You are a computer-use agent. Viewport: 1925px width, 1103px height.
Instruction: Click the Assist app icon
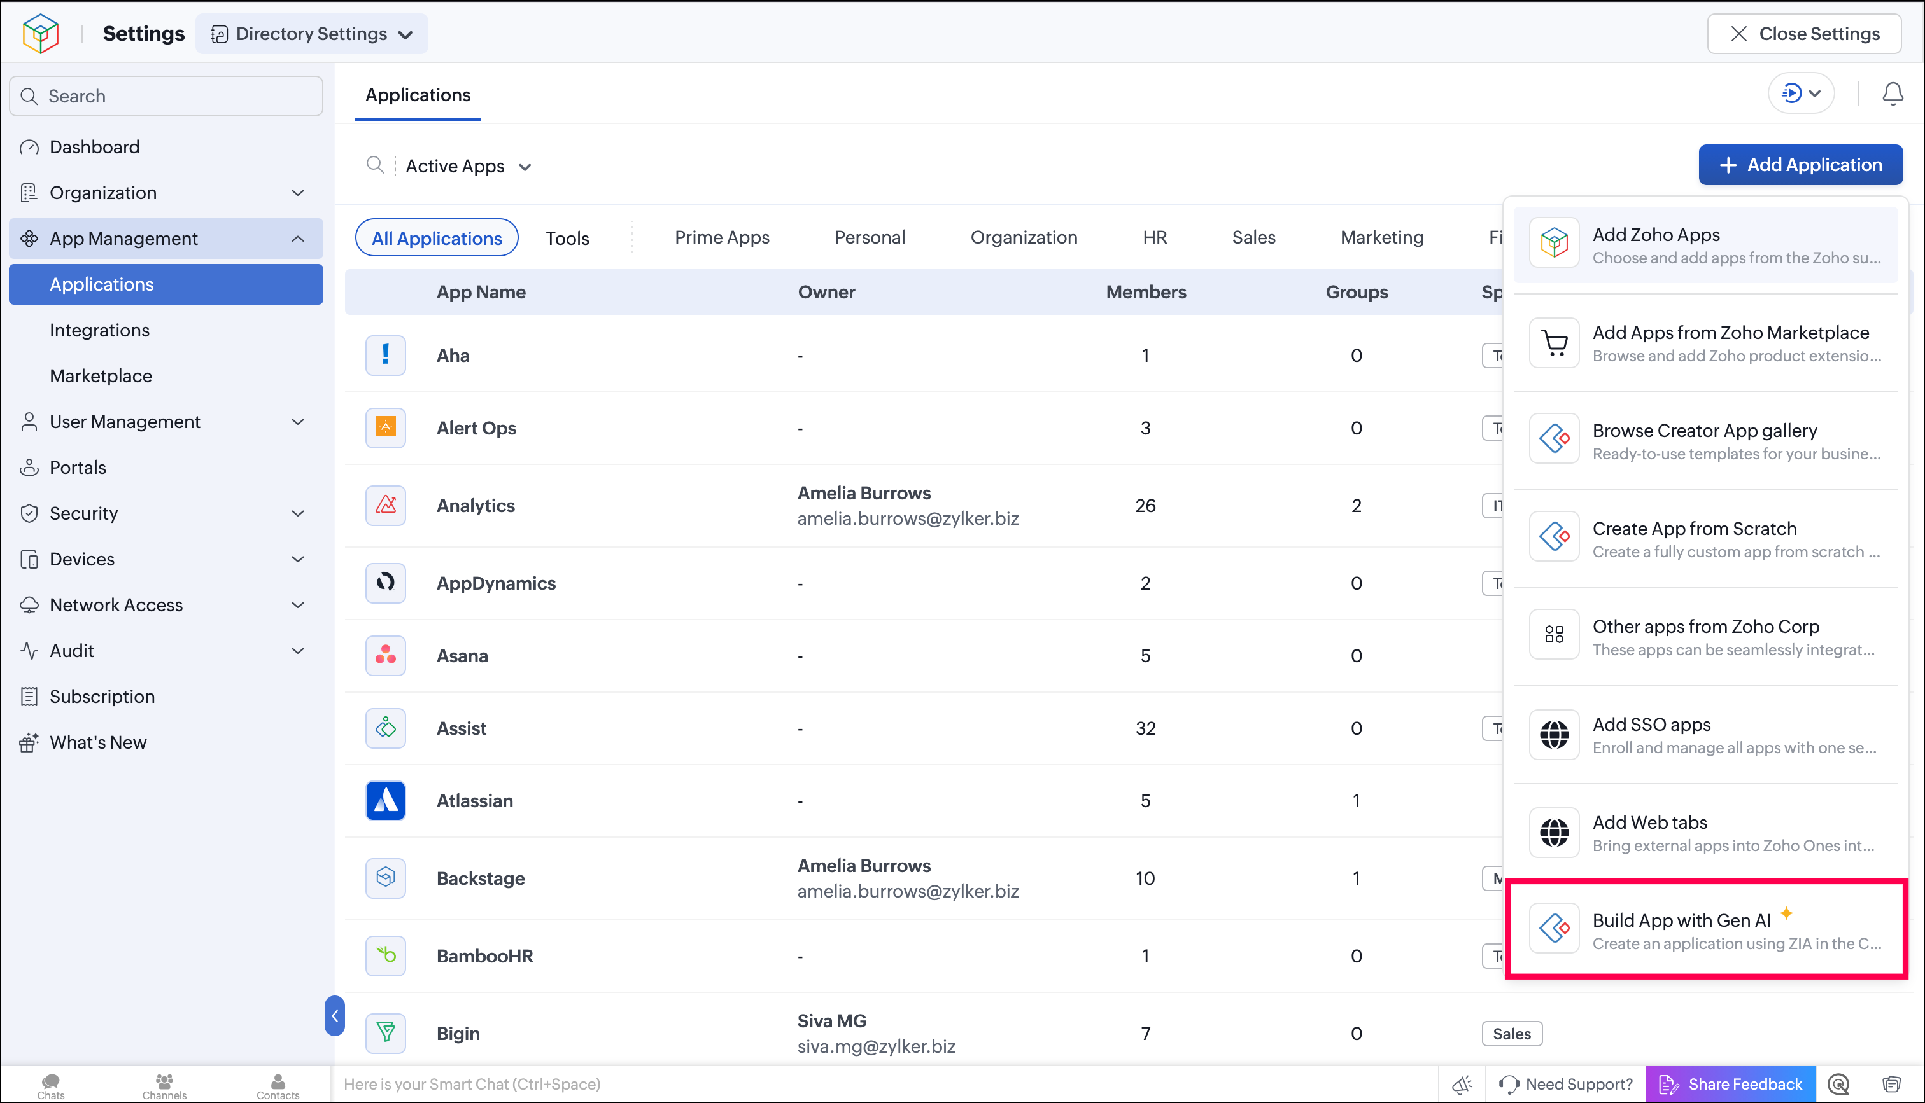pyautogui.click(x=386, y=728)
